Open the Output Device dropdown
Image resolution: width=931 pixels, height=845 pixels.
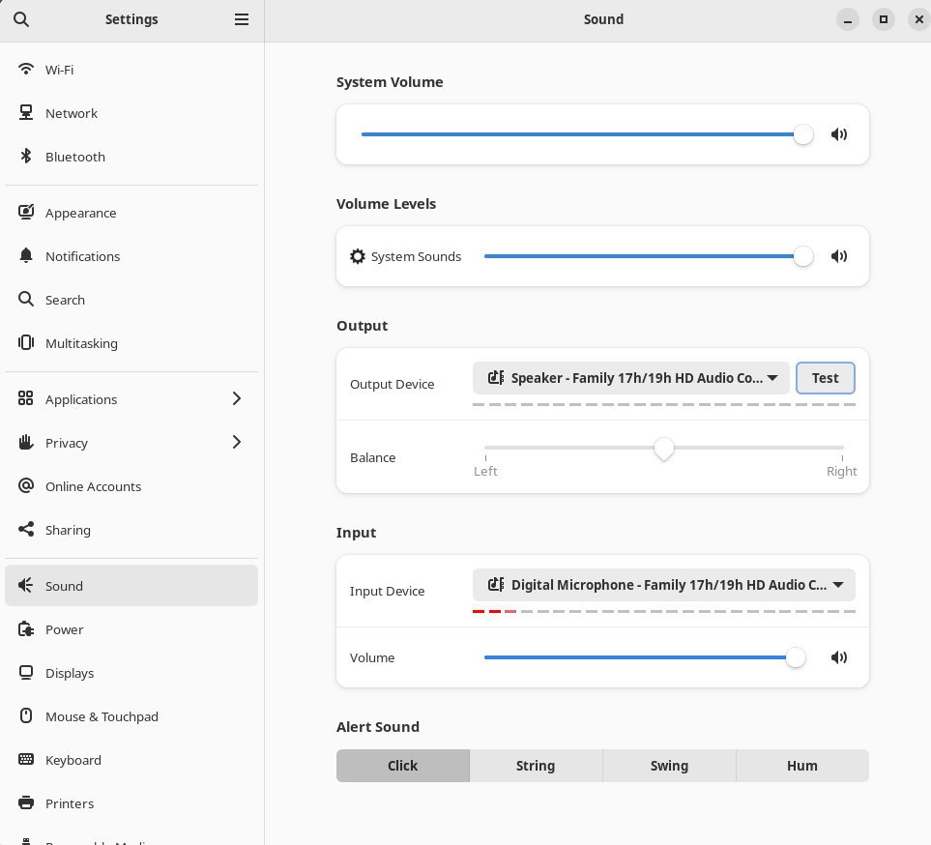tap(630, 378)
